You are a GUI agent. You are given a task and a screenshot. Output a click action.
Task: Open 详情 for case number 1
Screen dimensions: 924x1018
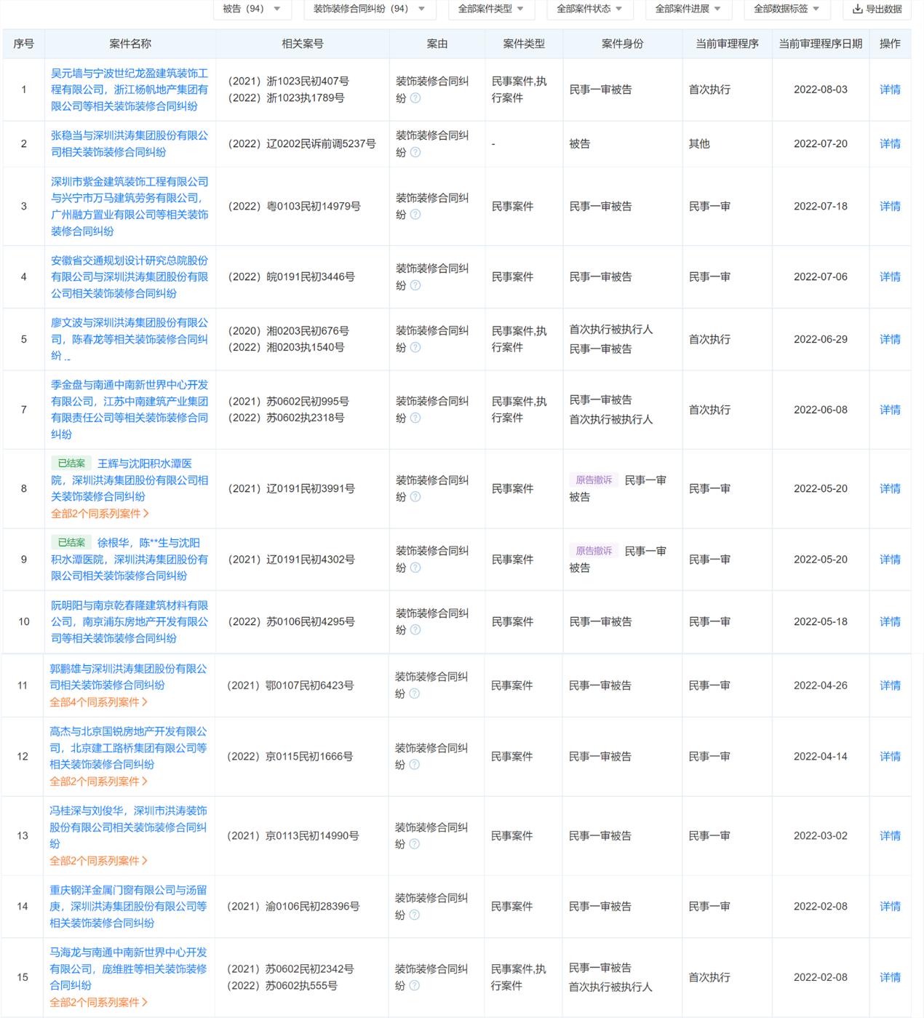coord(890,90)
